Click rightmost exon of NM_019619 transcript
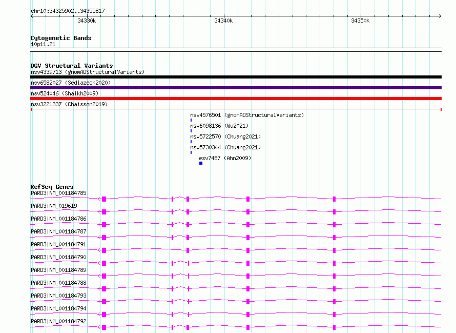The height and width of the screenshot is (333, 456). click(334, 212)
